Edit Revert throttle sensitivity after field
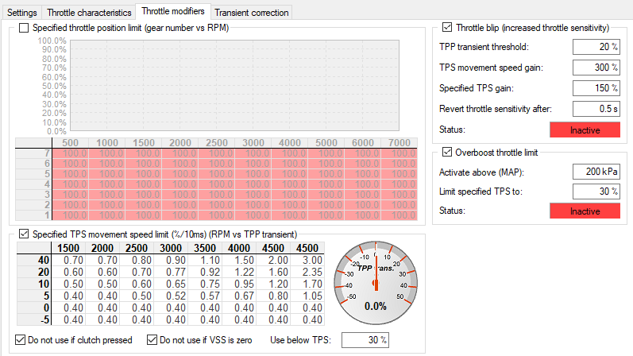633x356 pixels. pos(596,109)
